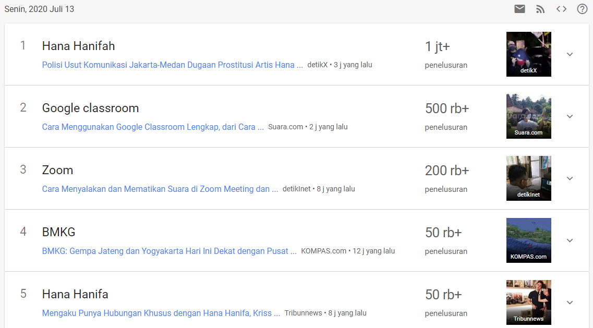The width and height of the screenshot is (593, 328).
Task: Click the 500 rb+ search count
Action: click(447, 108)
